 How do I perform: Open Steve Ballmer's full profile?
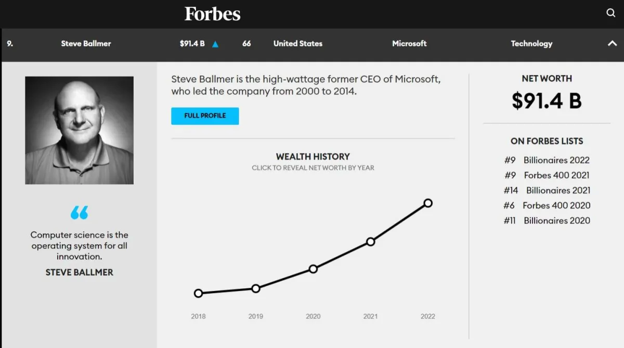205,116
